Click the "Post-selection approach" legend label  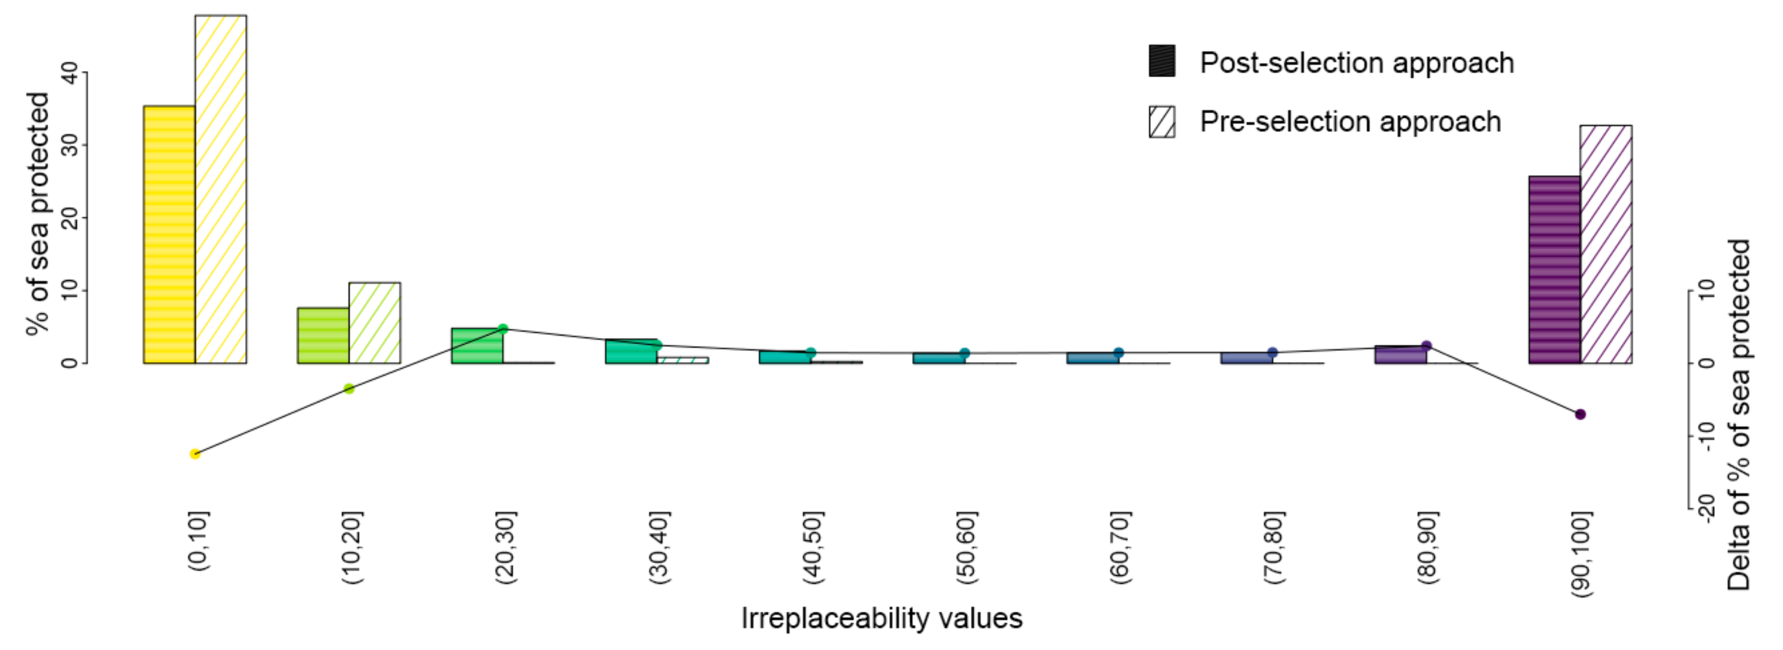(1356, 63)
